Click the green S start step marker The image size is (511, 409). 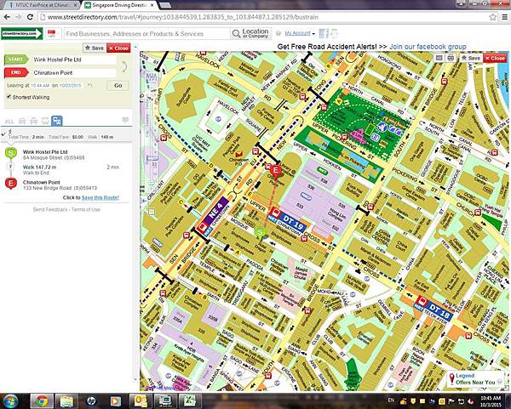tap(11, 153)
